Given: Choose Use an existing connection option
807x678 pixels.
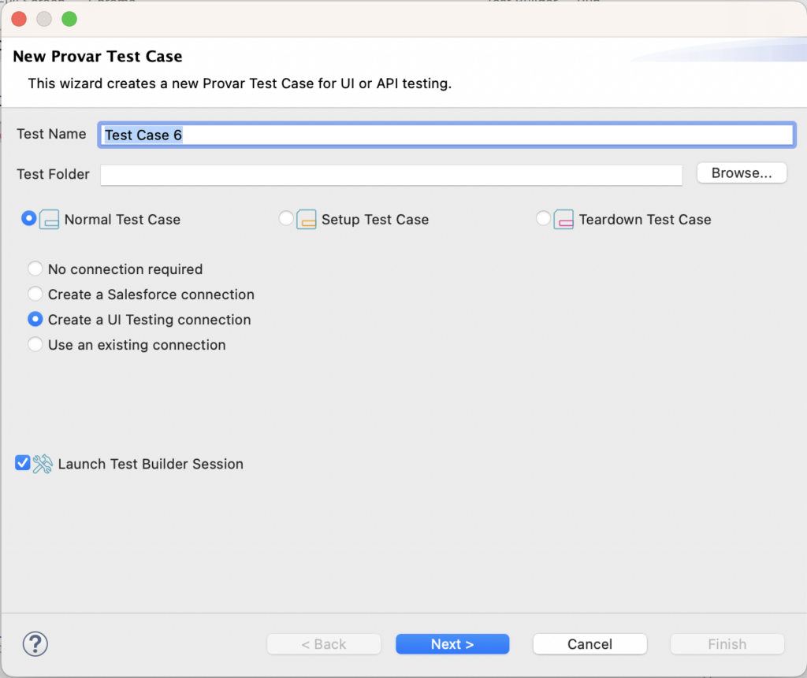Looking at the screenshot, I should pyautogui.click(x=35, y=344).
